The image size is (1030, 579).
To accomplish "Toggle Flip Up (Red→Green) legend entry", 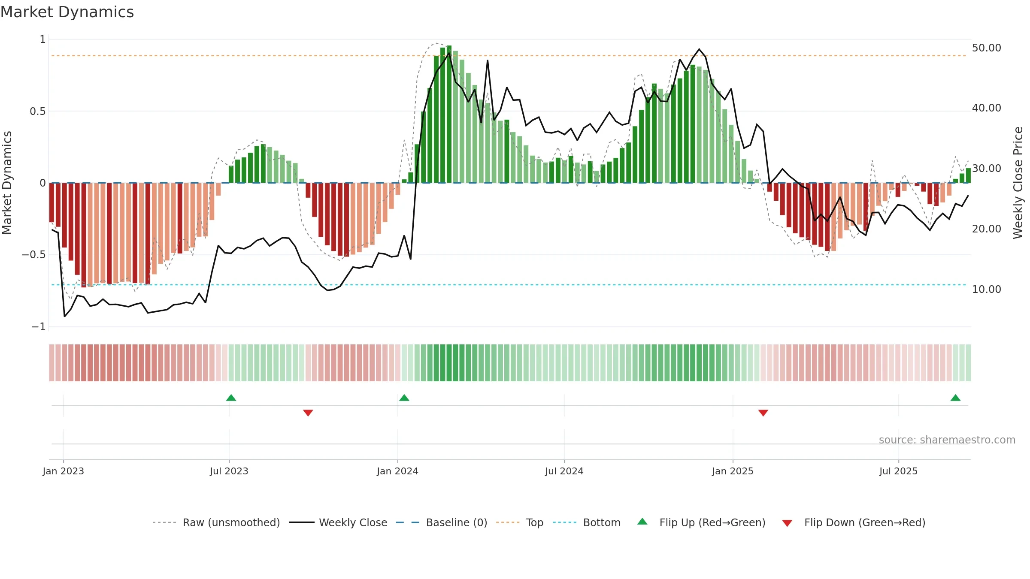I will tap(701, 522).
